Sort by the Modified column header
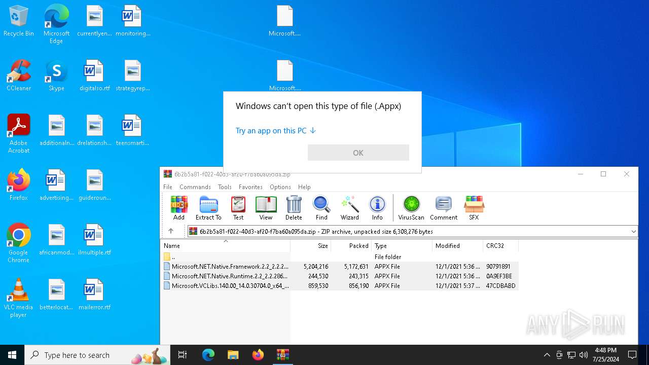The height and width of the screenshot is (365, 649). click(x=458, y=246)
